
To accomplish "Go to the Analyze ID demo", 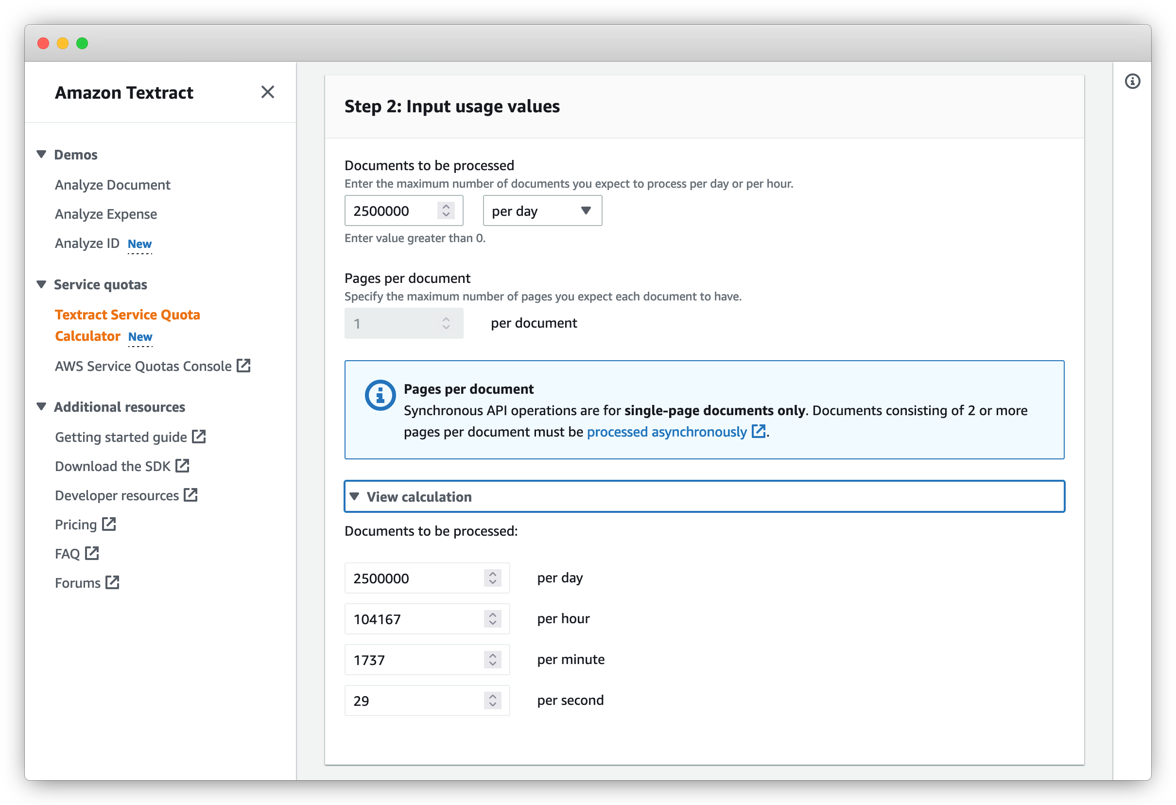I will tap(87, 244).
